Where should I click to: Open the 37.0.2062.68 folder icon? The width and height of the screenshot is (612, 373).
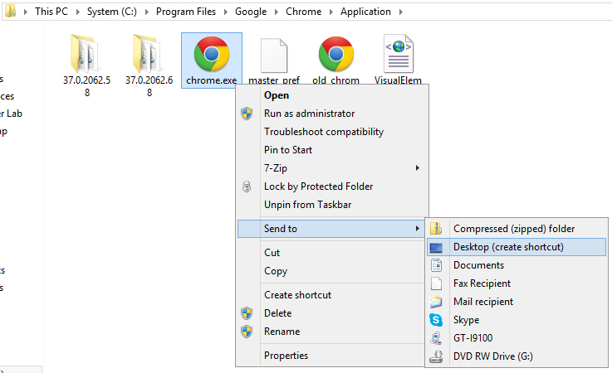tap(146, 54)
